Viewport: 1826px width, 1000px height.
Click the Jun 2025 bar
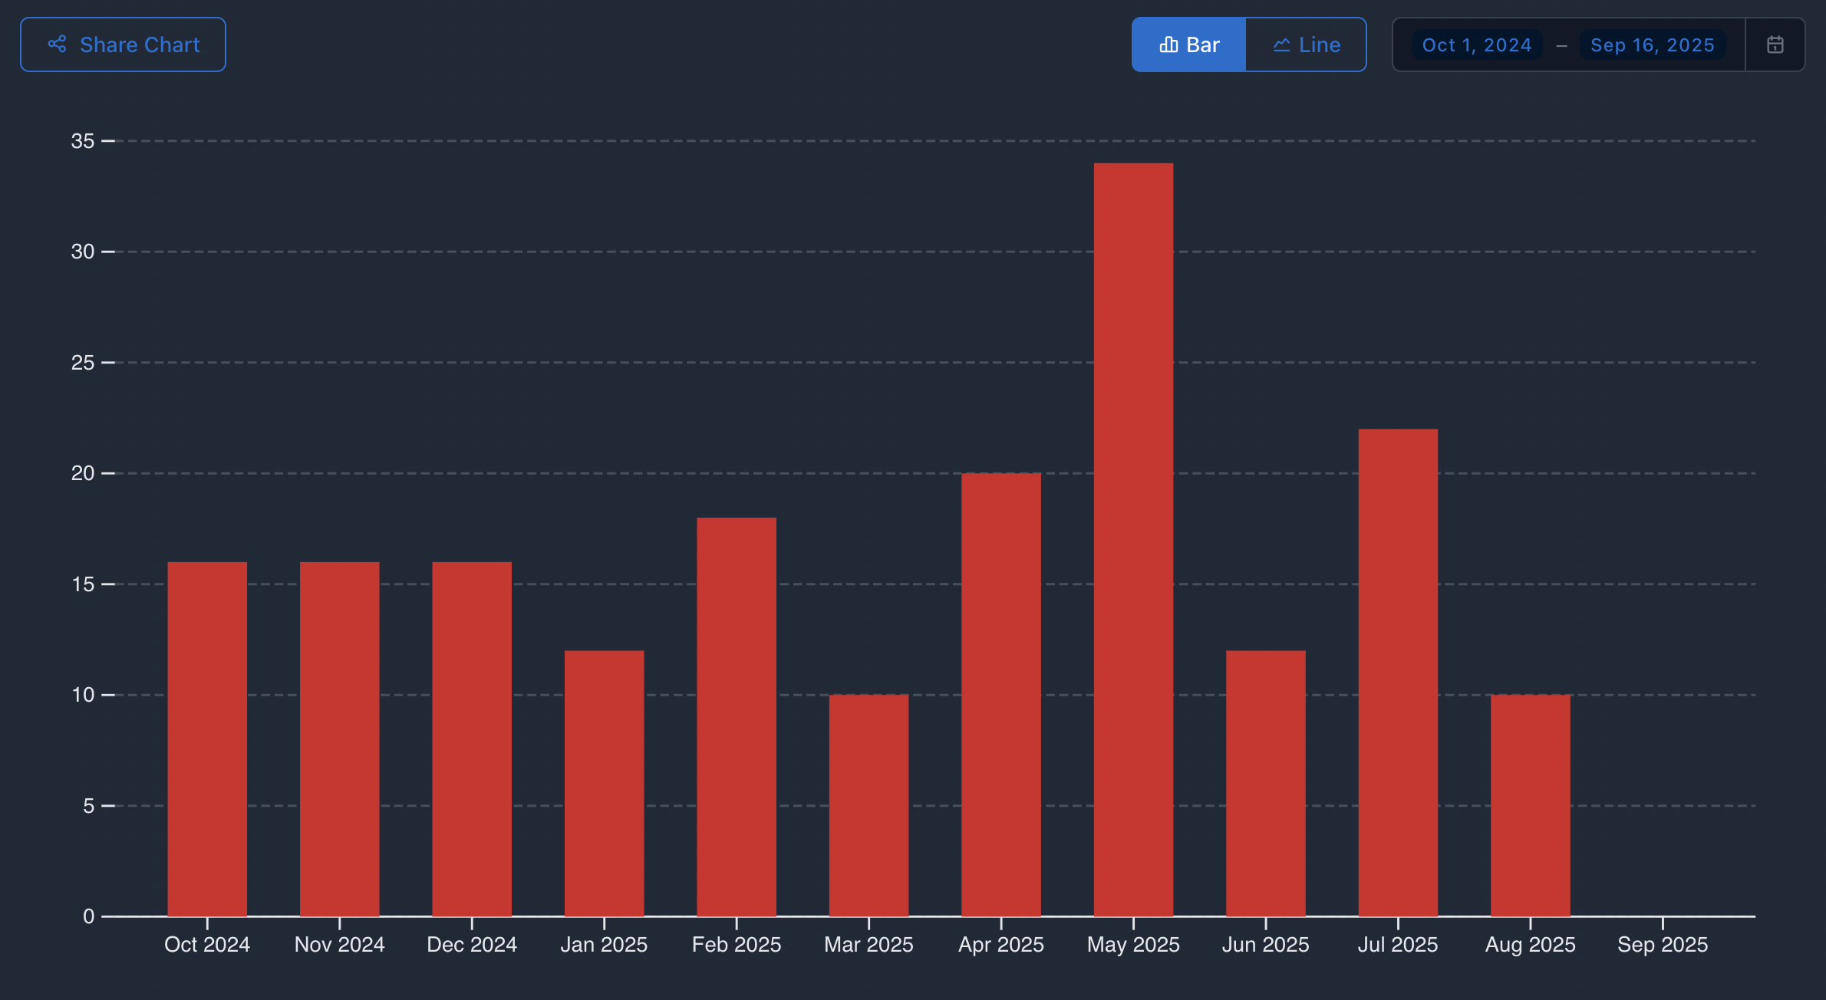1265,783
